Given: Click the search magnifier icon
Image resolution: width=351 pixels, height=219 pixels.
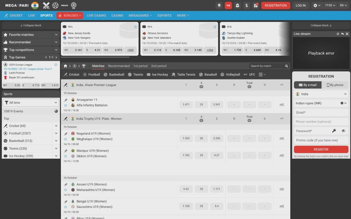Looking at the screenshot, I should (x=286, y=66).
